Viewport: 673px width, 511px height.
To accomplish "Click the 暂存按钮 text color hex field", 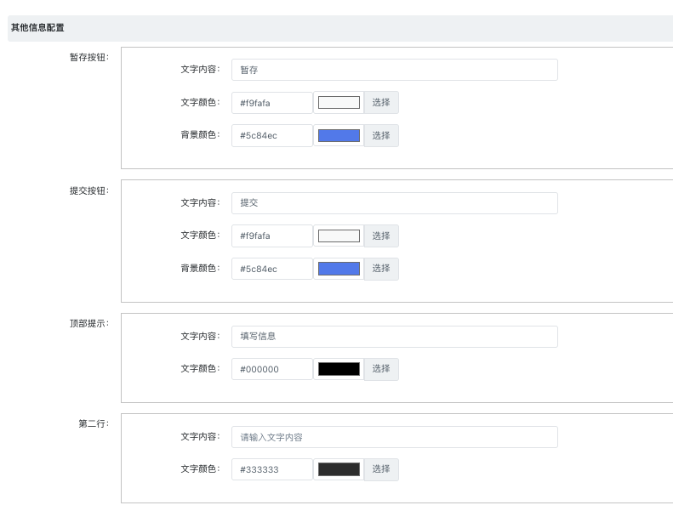I will tap(271, 103).
